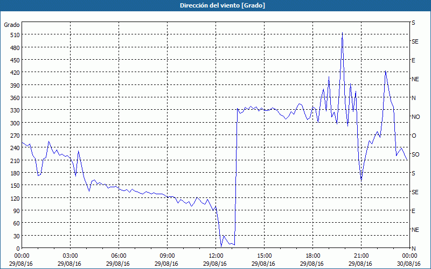Click the 270 value on the left axis

(x=15, y=136)
